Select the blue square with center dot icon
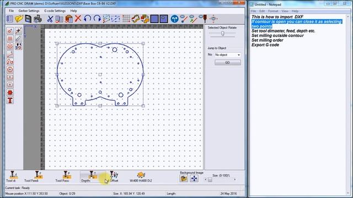This screenshot has height=198, width=353. tap(164, 19)
